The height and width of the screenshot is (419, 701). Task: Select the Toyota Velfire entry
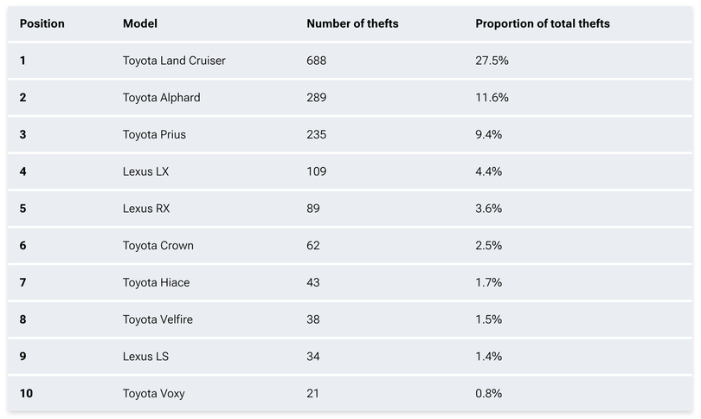(158, 319)
